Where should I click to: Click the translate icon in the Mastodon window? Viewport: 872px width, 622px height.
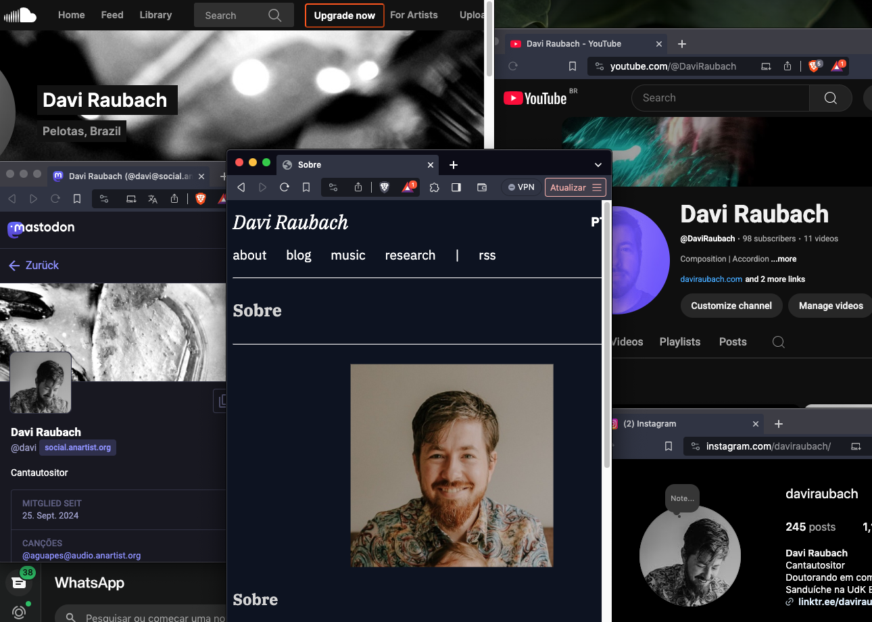pyautogui.click(x=153, y=199)
